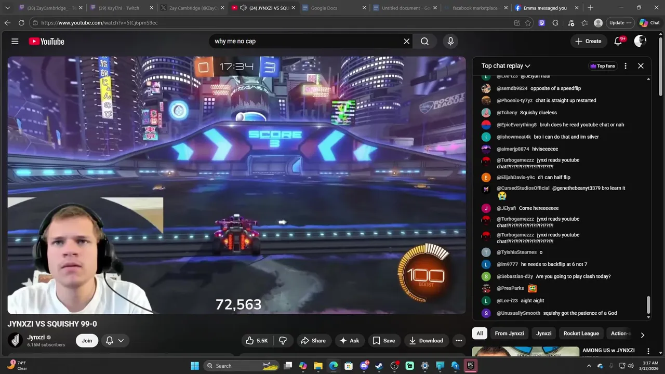This screenshot has height=374, width=665.
Task: Start voice search with the microphone
Action: pos(450,41)
